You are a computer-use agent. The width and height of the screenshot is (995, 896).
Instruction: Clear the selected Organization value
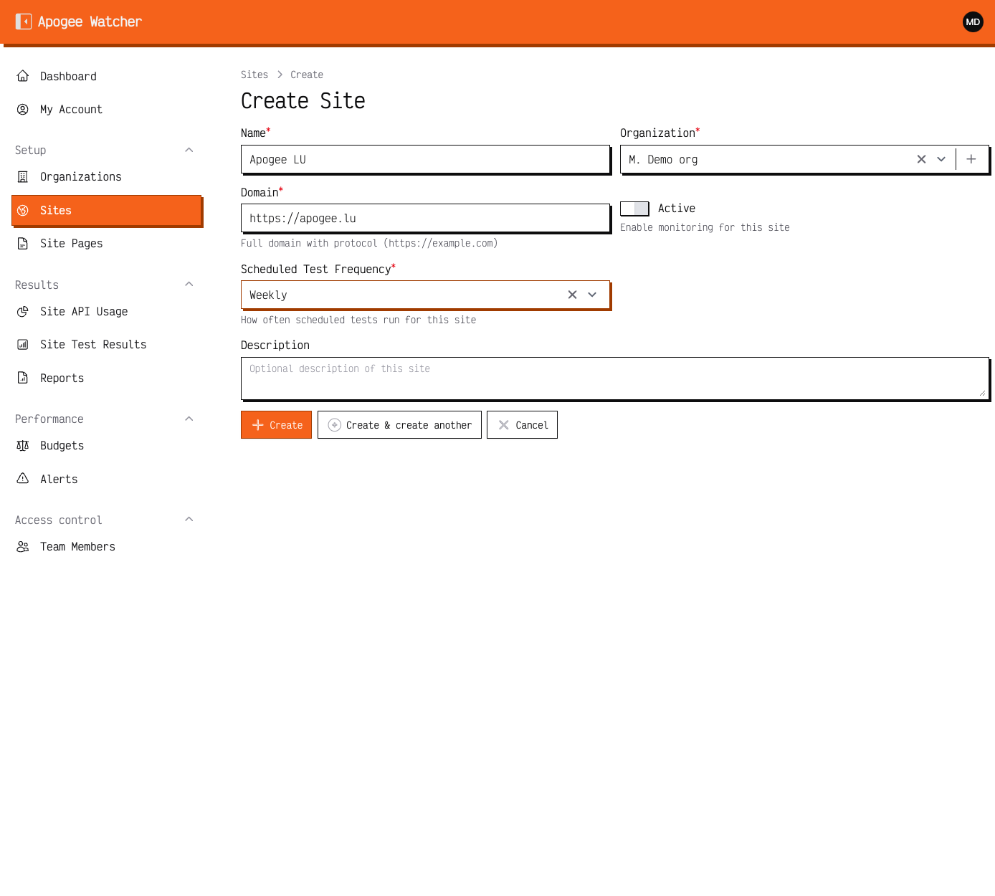click(x=922, y=159)
